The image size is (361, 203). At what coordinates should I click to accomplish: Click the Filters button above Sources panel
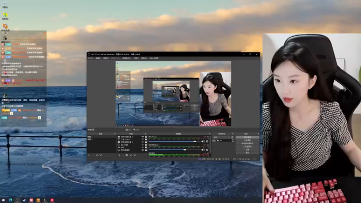(136, 129)
